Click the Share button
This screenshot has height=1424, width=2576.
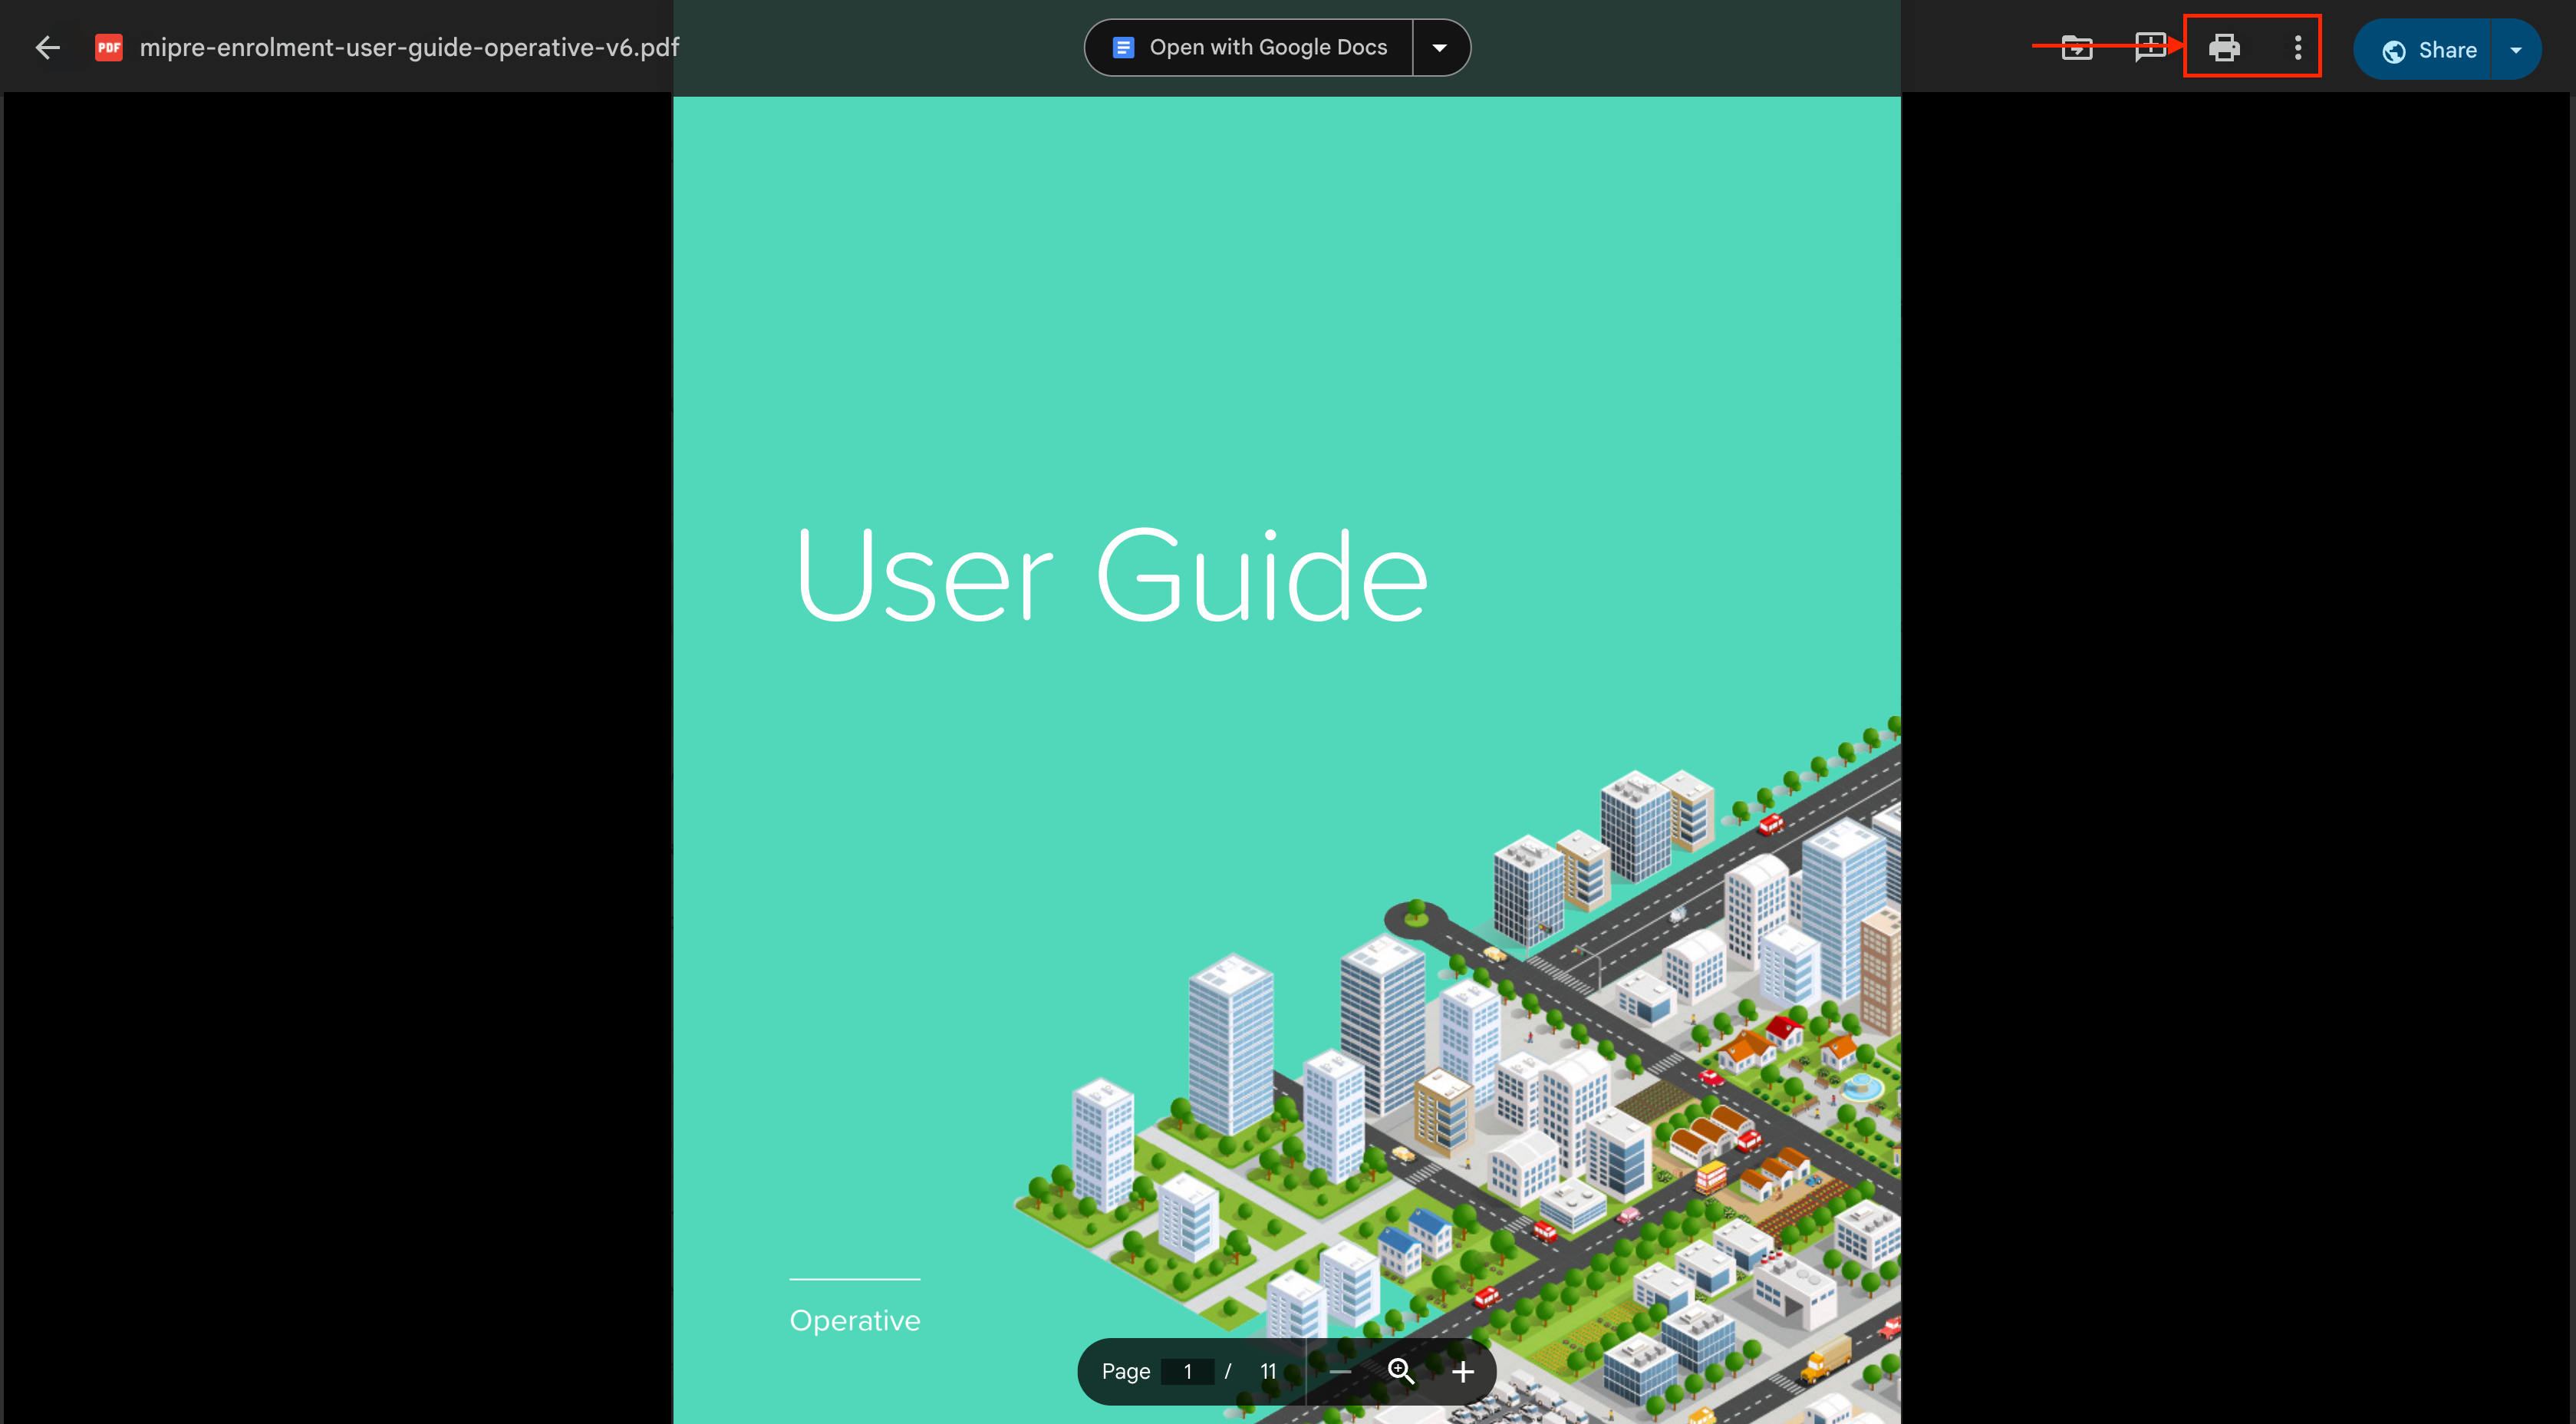click(2430, 50)
